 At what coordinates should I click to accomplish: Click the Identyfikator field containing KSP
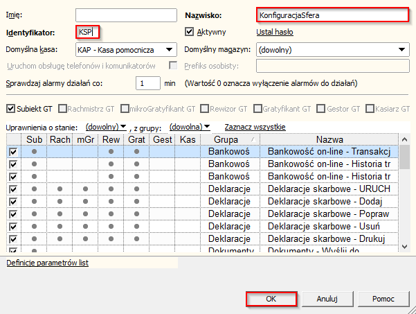pyautogui.click(x=88, y=32)
